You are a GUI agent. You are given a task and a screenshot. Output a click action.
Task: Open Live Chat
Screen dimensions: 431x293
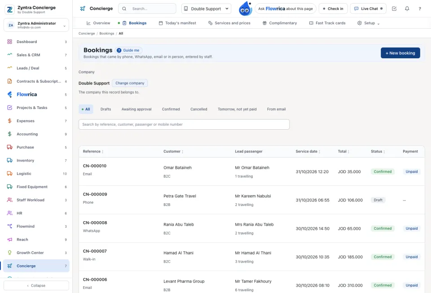368,9
